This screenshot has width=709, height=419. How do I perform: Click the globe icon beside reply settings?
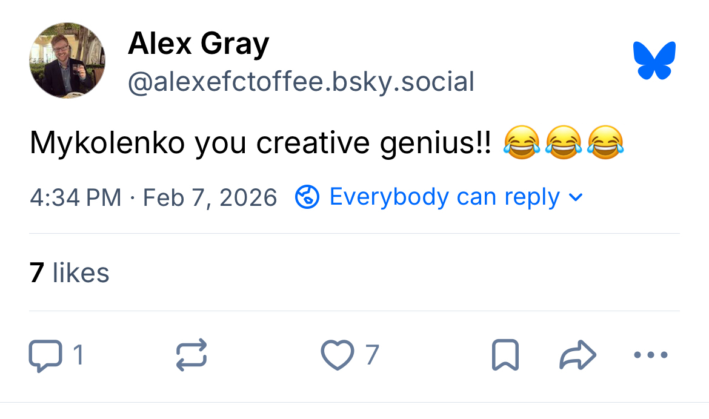coord(307,197)
